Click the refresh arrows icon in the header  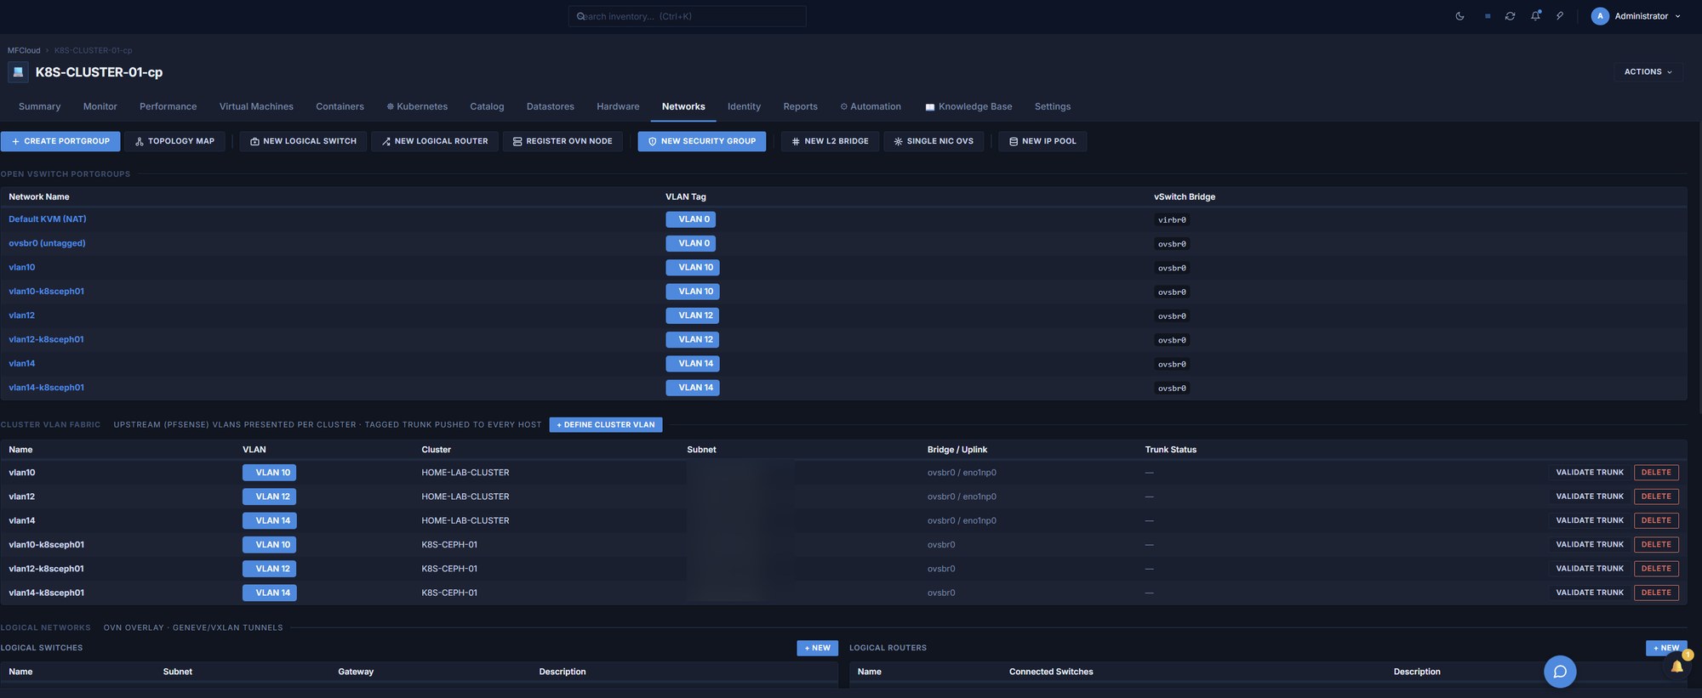pos(1510,16)
